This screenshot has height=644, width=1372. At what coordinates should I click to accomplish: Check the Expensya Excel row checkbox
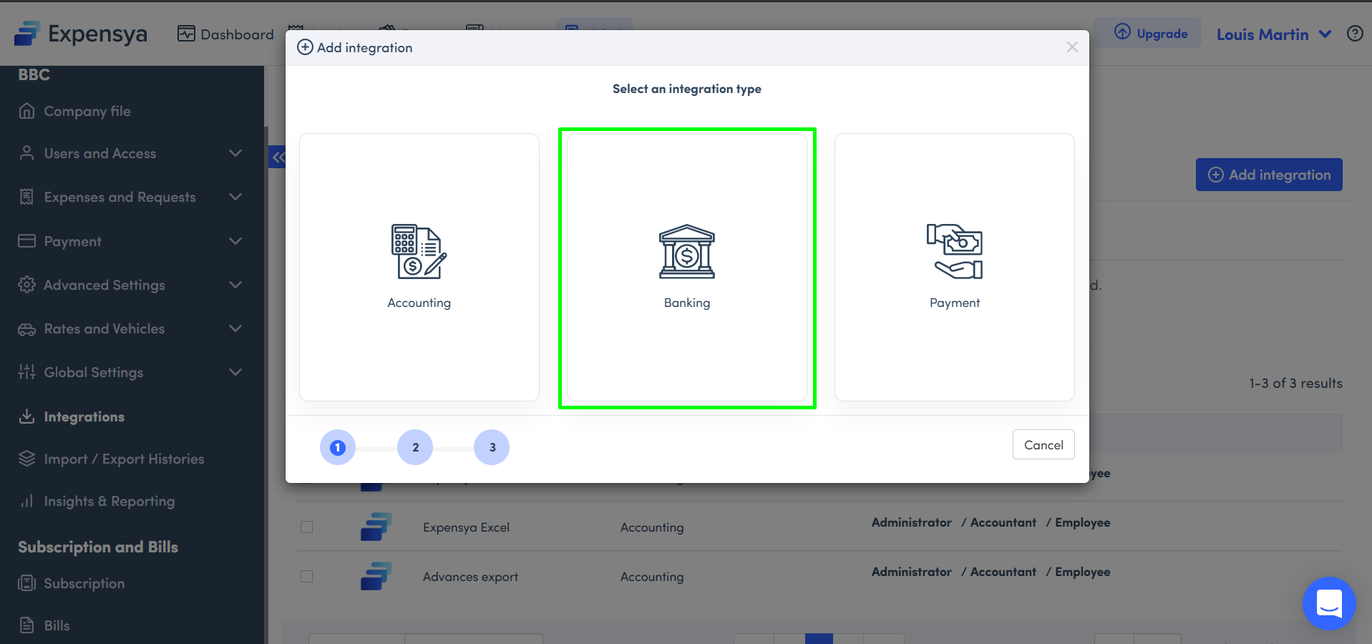[x=307, y=527]
